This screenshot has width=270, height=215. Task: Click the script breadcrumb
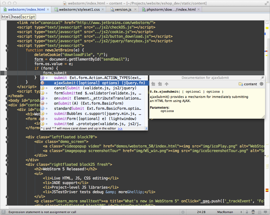click(x=29, y=17)
